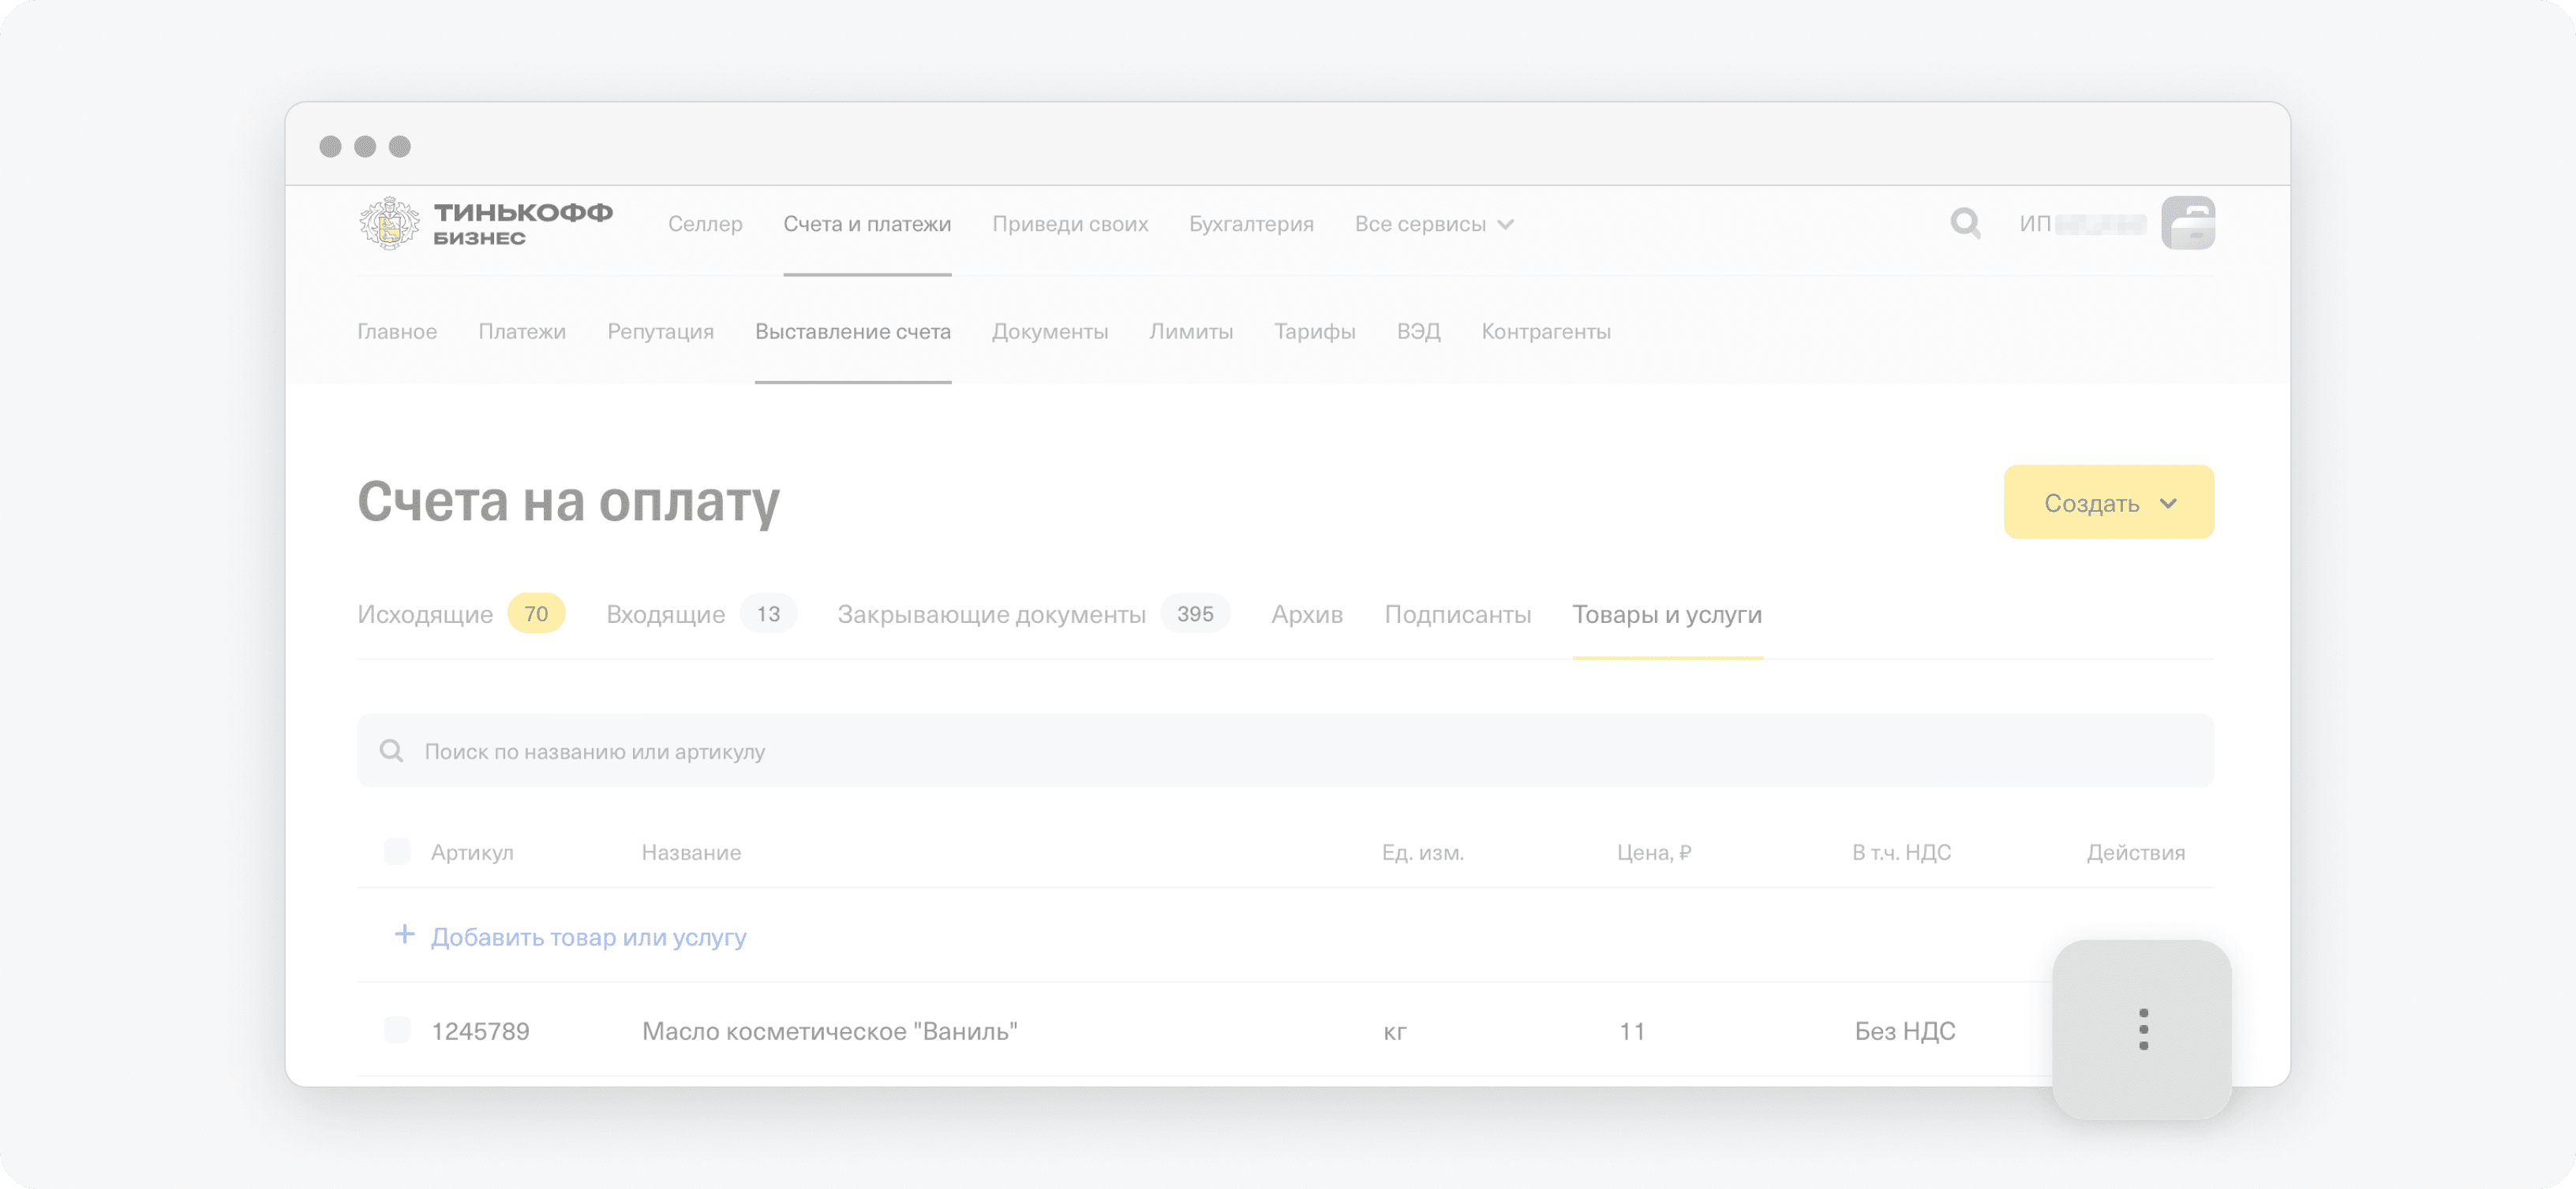Viewport: 2576px width, 1189px height.
Task: Expand the Все сервисы dropdown
Action: coord(1433,224)
